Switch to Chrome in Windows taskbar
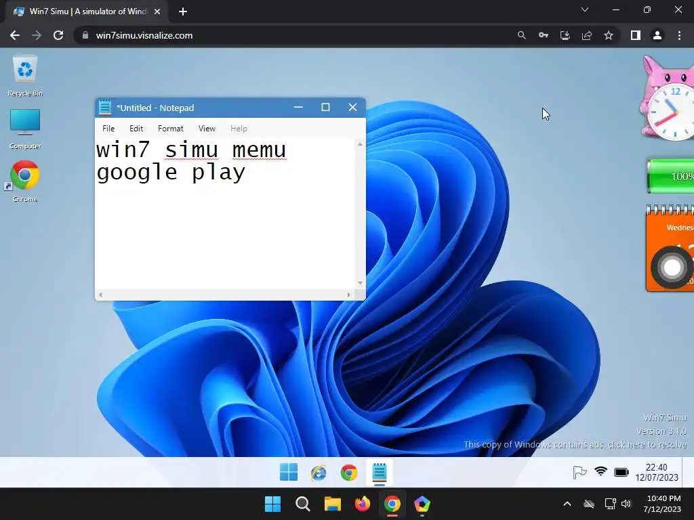This screenshot has height=520, width=694. click(392, 504)
